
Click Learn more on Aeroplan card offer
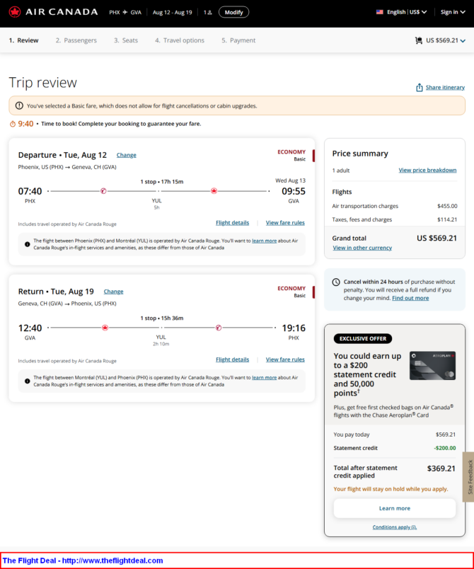(395, 508)
